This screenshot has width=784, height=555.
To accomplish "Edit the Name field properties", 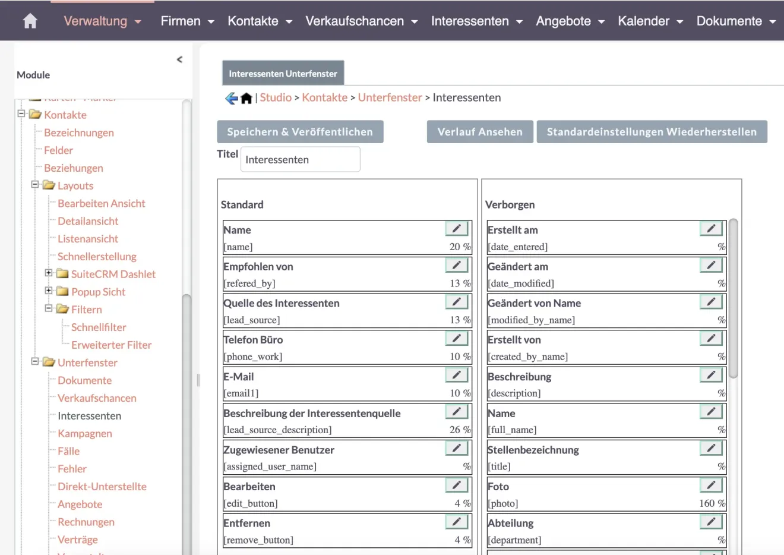I will pyautogui.click(x=456, y=228).
